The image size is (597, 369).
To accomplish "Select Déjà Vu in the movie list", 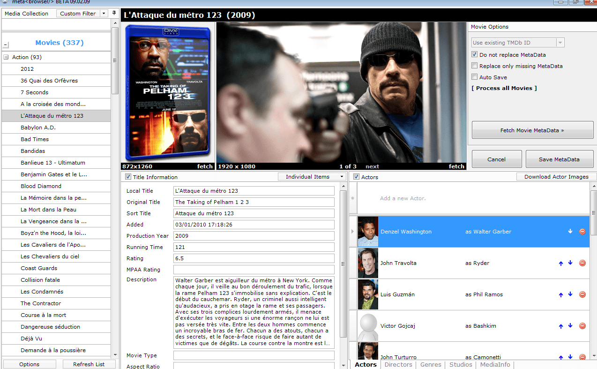I will [56, 339].
